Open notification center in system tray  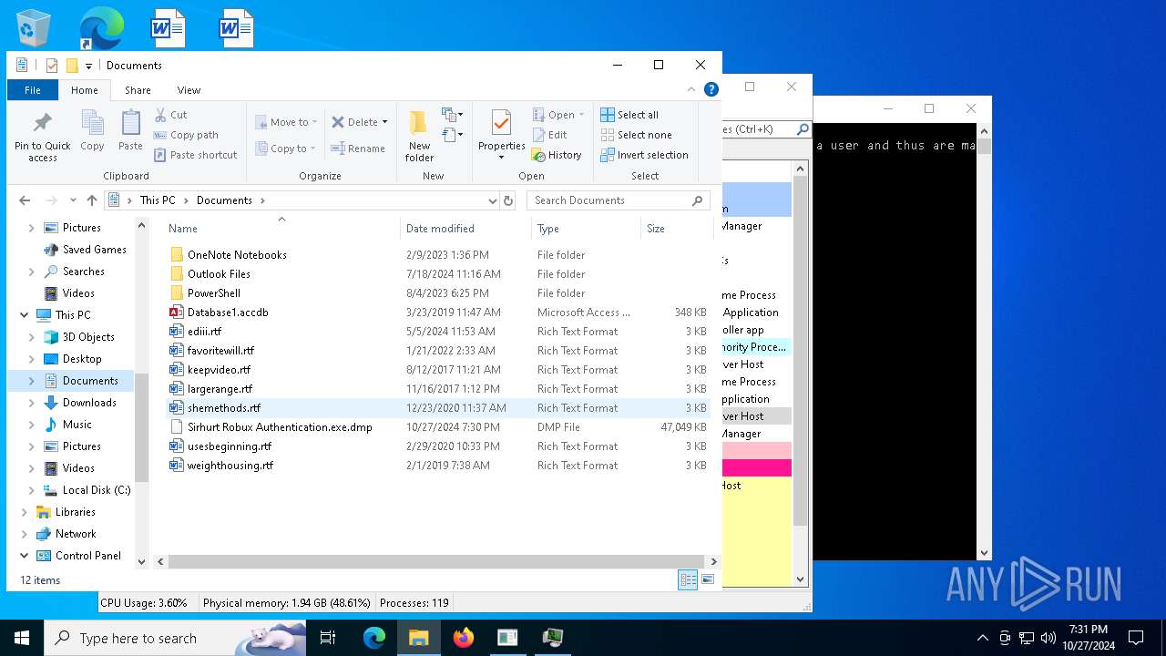[x=1136, y=638]
